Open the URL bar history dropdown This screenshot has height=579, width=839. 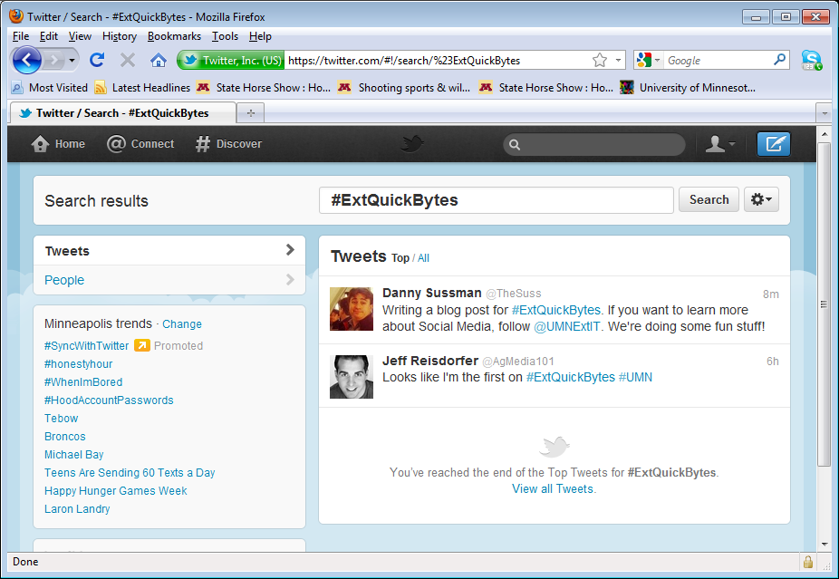pyautogui.click(x=618, y=60)
